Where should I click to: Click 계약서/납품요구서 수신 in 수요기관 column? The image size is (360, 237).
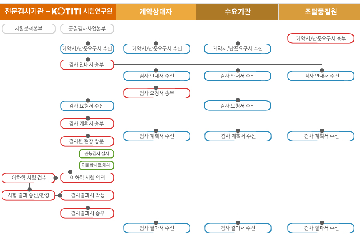point(238,49)
